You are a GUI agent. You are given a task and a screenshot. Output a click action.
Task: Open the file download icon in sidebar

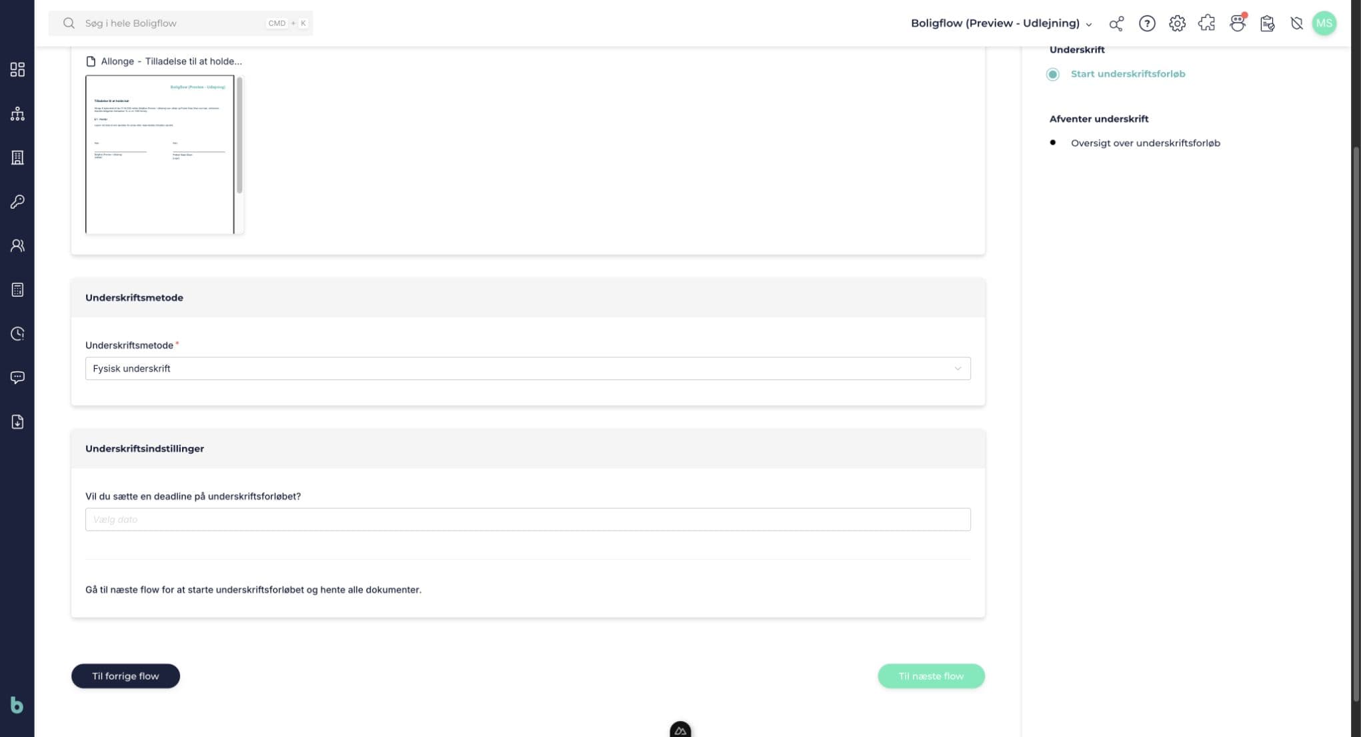pos(17,422)
